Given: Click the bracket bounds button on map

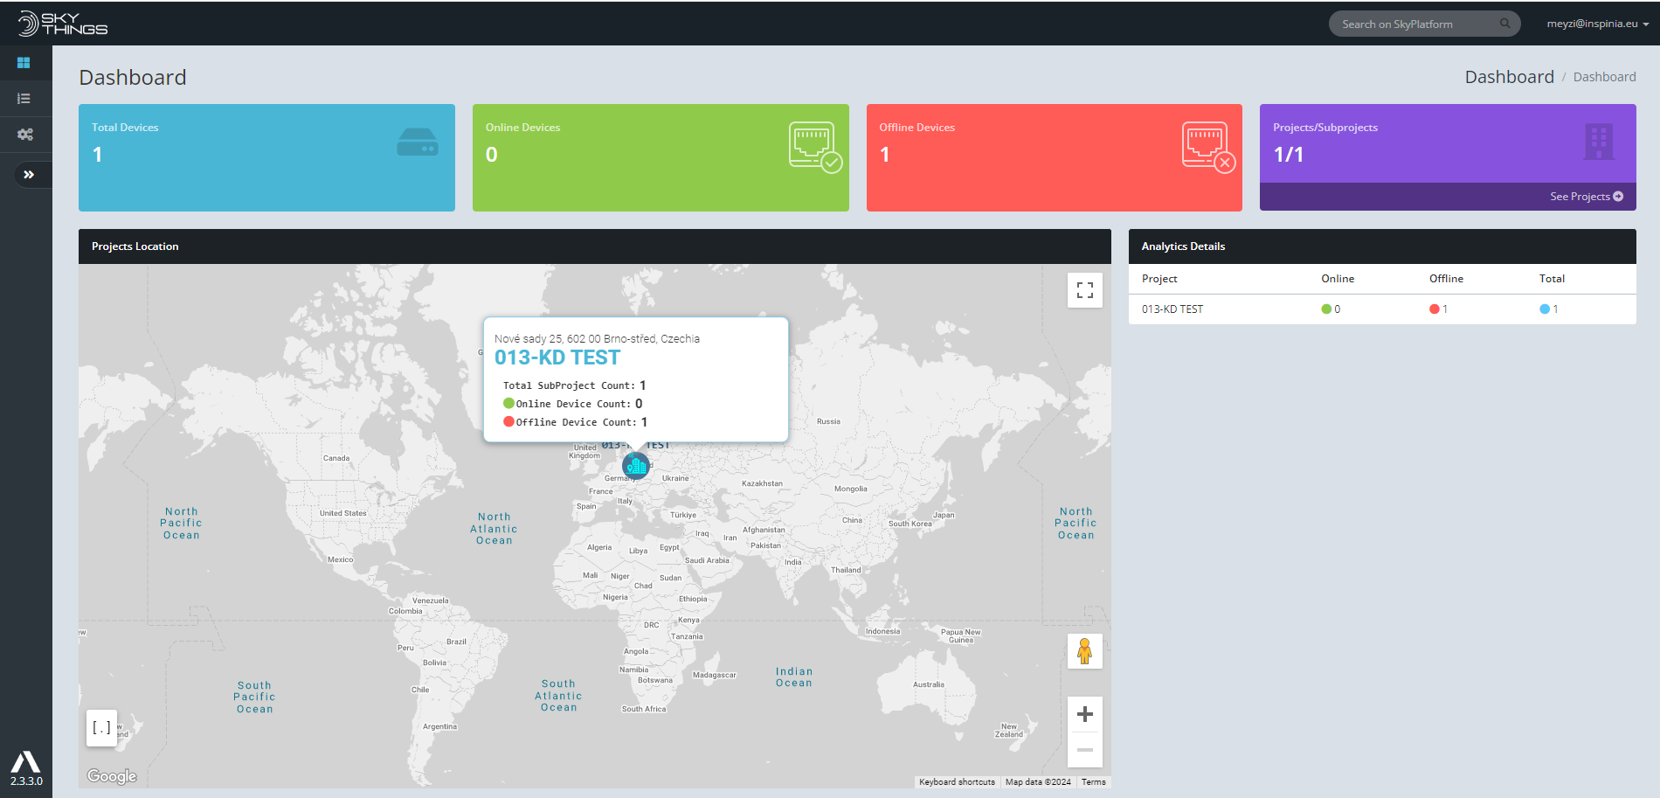Looking at the screenshot, I should [102, 728].
